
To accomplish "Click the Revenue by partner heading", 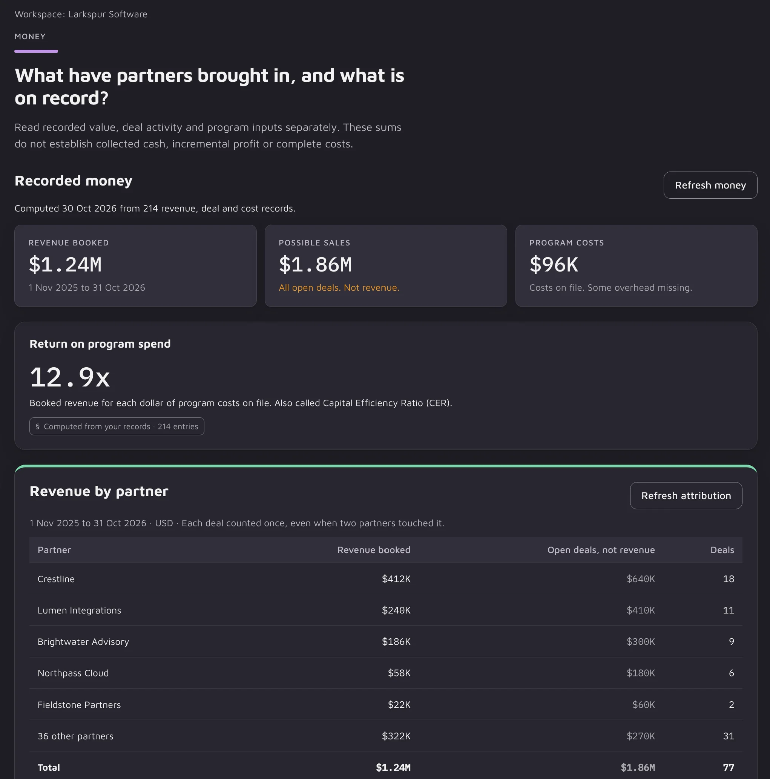I will (99, 492).
